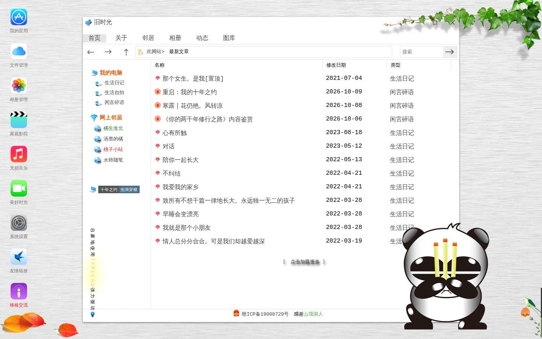This screenshot has width=542, height=339.
Task: Click the 虫洞穿梭 badge
Action: [129, 189]
